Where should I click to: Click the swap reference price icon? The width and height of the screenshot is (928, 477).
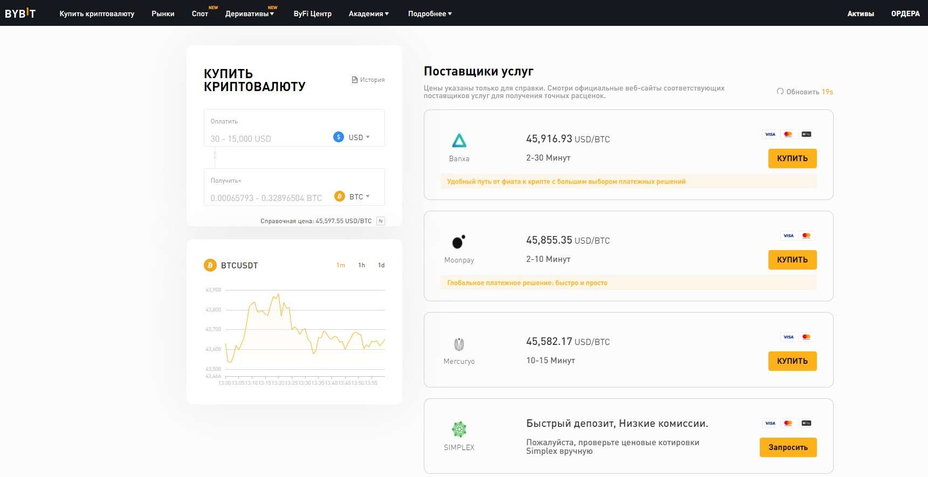pyautogui.click(x=380, y=221)
